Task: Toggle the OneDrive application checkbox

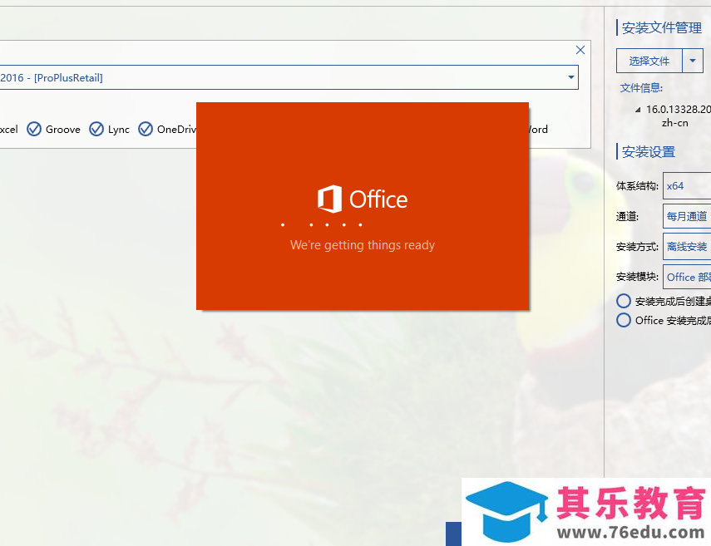Action: click(x=145, y=129)
